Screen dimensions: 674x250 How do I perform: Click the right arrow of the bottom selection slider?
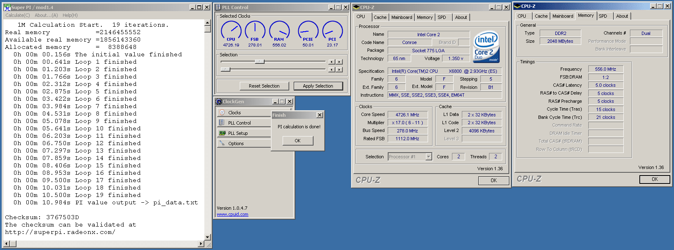[339, 69]
